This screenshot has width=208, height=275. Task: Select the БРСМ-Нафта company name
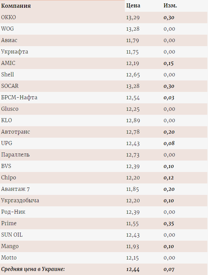(19, 98)
